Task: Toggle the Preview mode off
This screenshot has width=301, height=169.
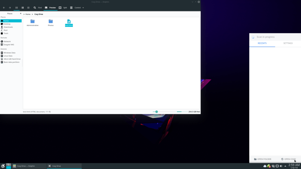Action: (50, 8)
